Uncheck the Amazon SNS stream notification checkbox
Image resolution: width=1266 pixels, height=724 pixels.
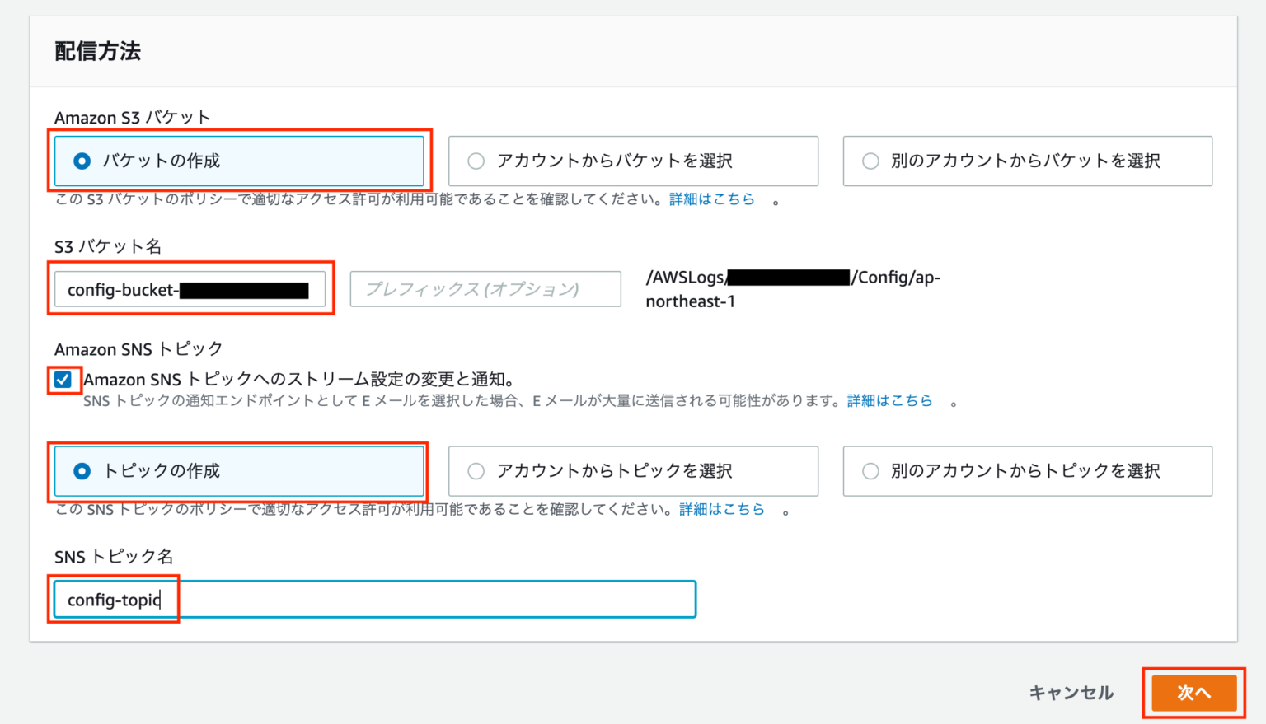click(x=63, y=380)
